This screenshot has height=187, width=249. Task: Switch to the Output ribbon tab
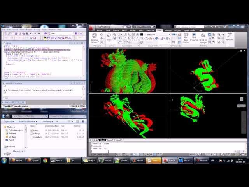coord(177,30)
